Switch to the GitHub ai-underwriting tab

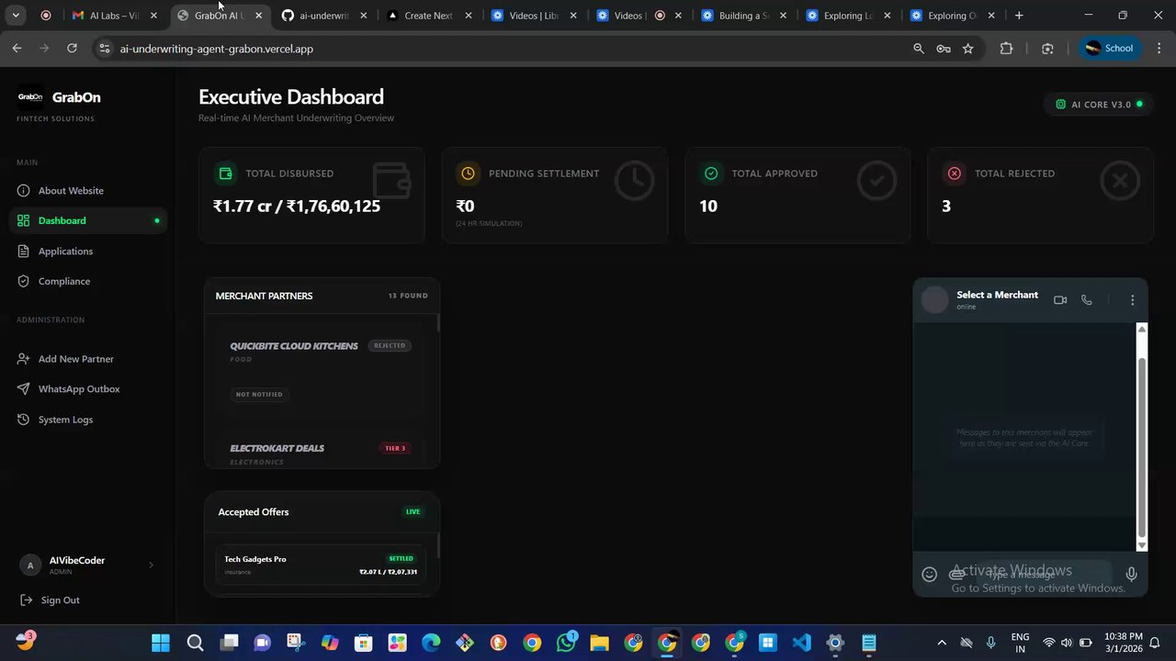point(325,16)
